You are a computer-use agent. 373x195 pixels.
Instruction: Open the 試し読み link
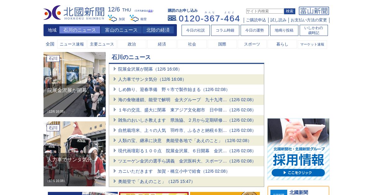pyautogui.click(x=278, y=20)
